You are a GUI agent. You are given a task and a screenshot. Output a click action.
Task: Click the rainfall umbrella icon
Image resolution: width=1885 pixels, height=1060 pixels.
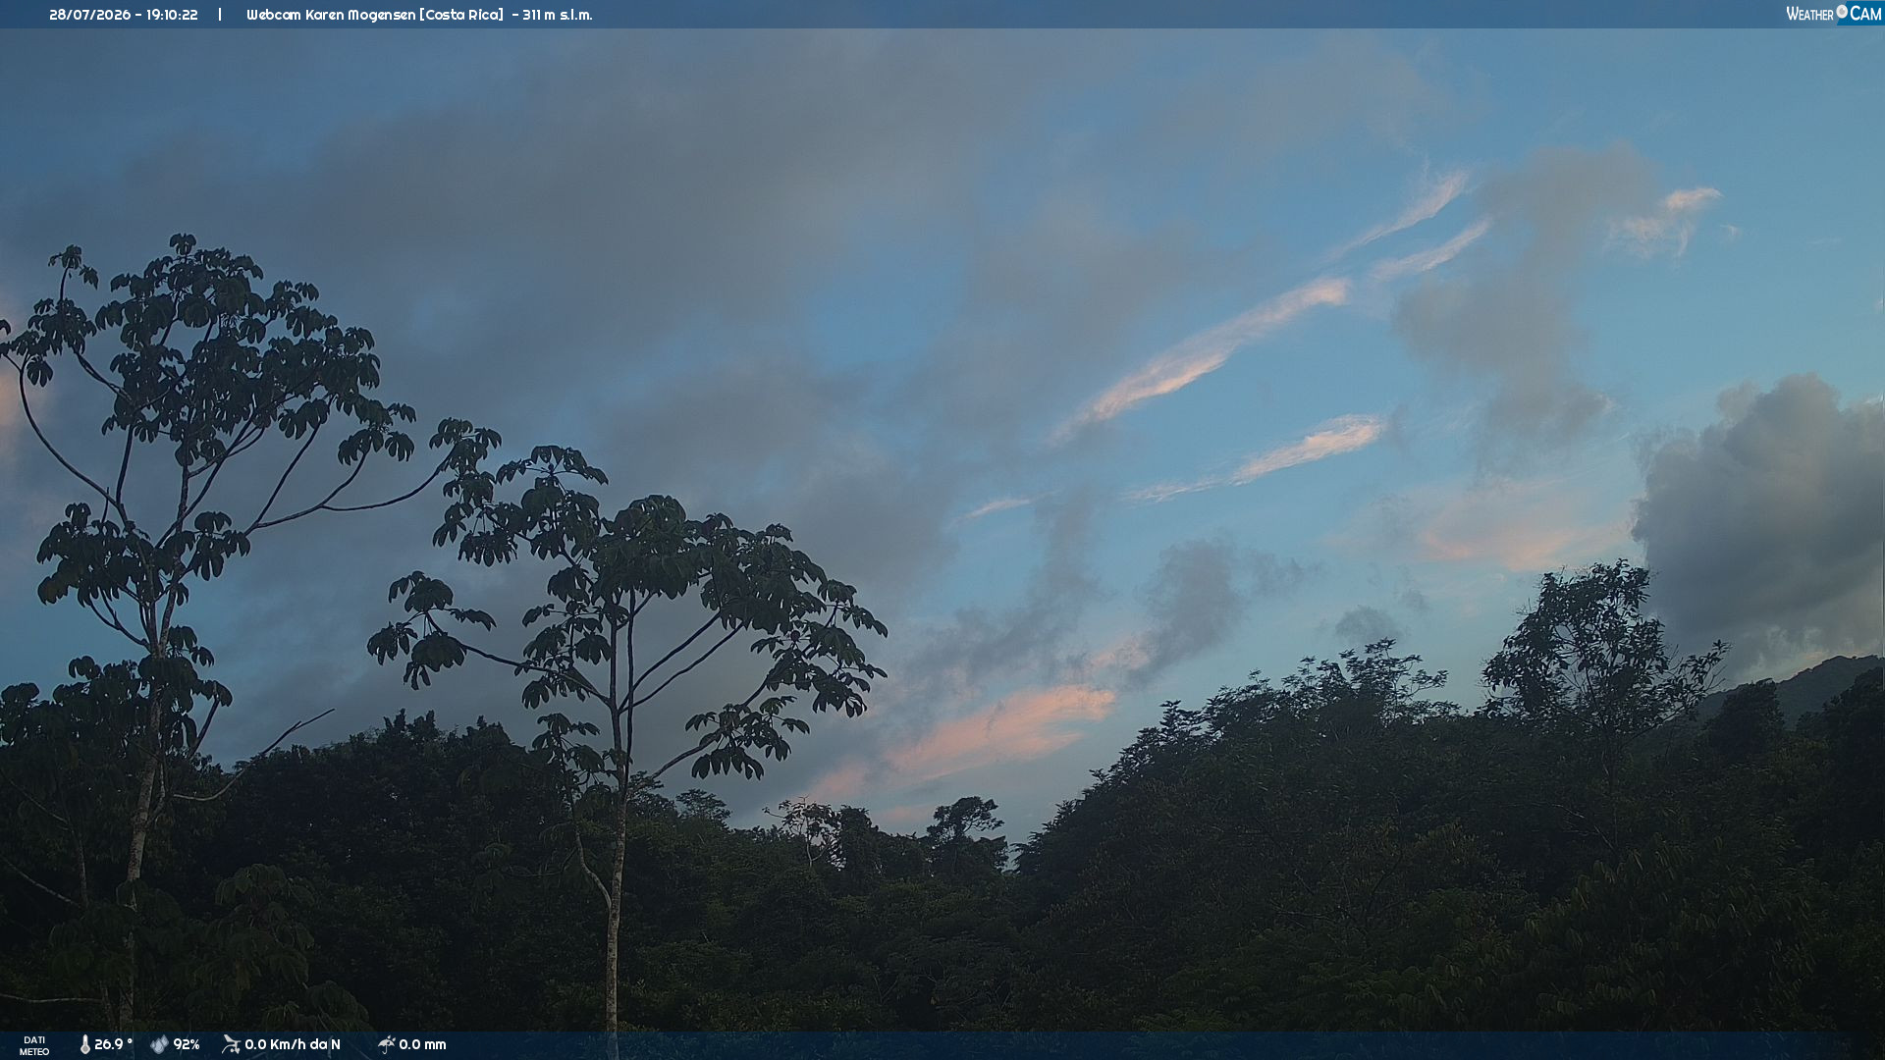[386, 1044]
